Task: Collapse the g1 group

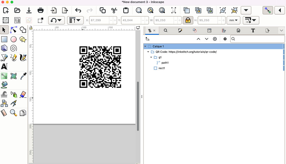Action: click(152, 57)
